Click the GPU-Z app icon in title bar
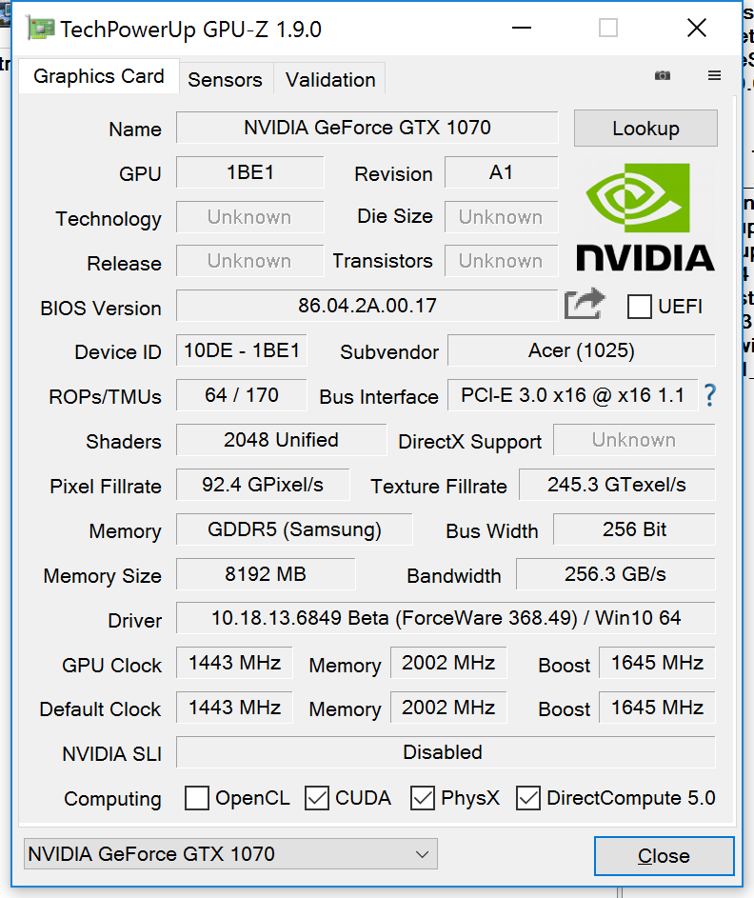 (x=40, y=29)
